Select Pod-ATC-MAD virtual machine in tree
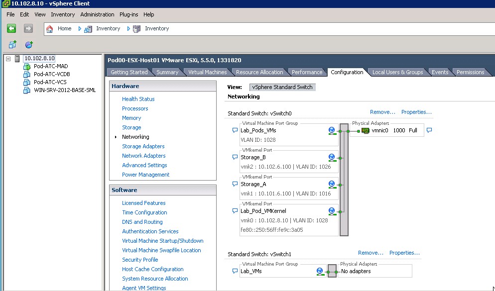495x291 pixels. tap(50, 66)
